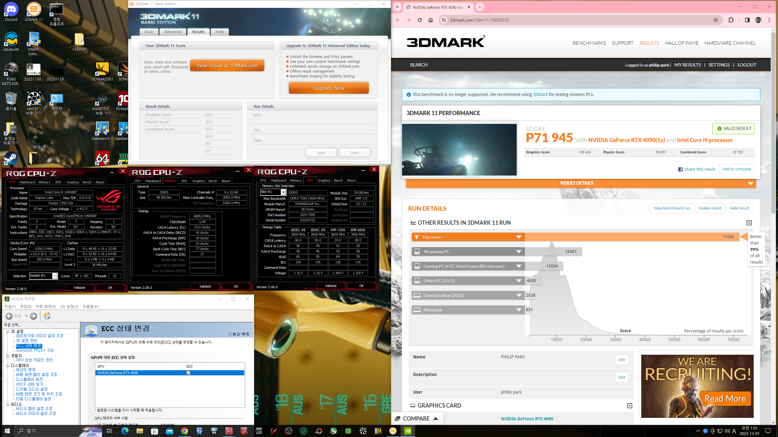
Task: Click Validate in the leftmost CPU-Z window
Action: pos(79,288)
